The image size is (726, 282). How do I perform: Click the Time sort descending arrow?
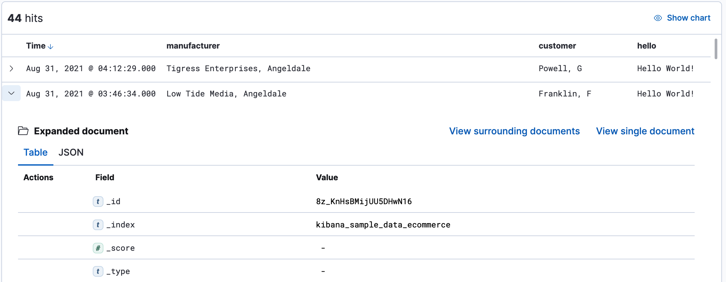pyautogui.click(x=51, y=47)
